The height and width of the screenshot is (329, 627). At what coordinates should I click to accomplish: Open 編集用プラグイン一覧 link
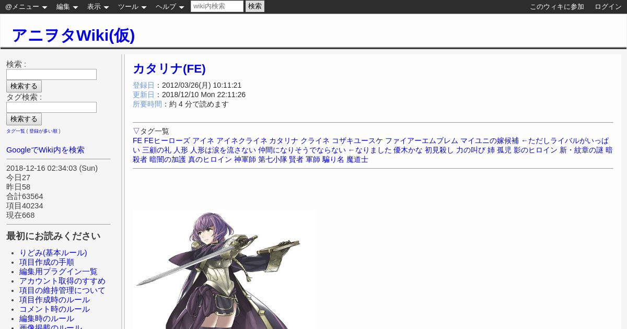pos(59,272)
